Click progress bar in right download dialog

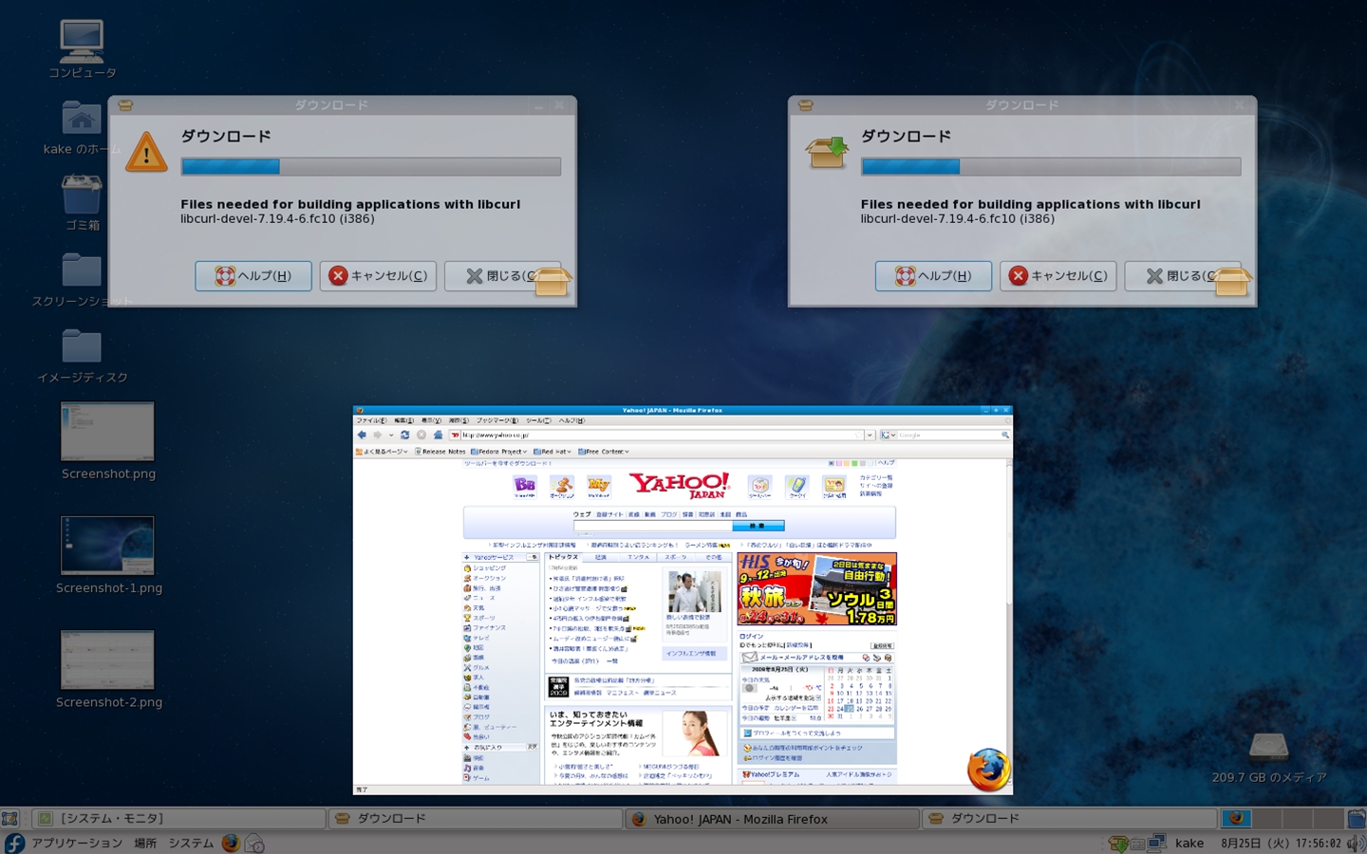(x=1051, y=167)
